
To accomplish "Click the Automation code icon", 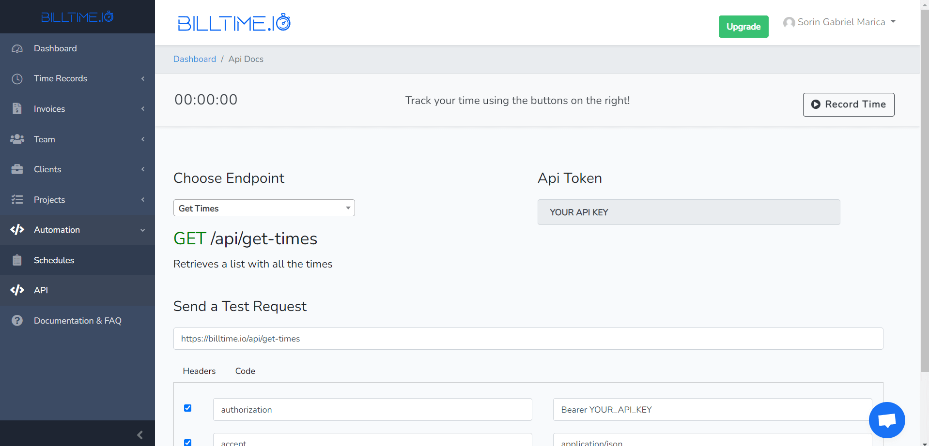I will coord(17,230).
